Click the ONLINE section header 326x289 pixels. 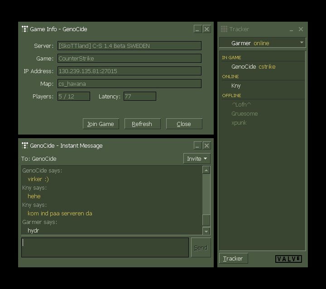pyautogui.click(x=230, y=76)
